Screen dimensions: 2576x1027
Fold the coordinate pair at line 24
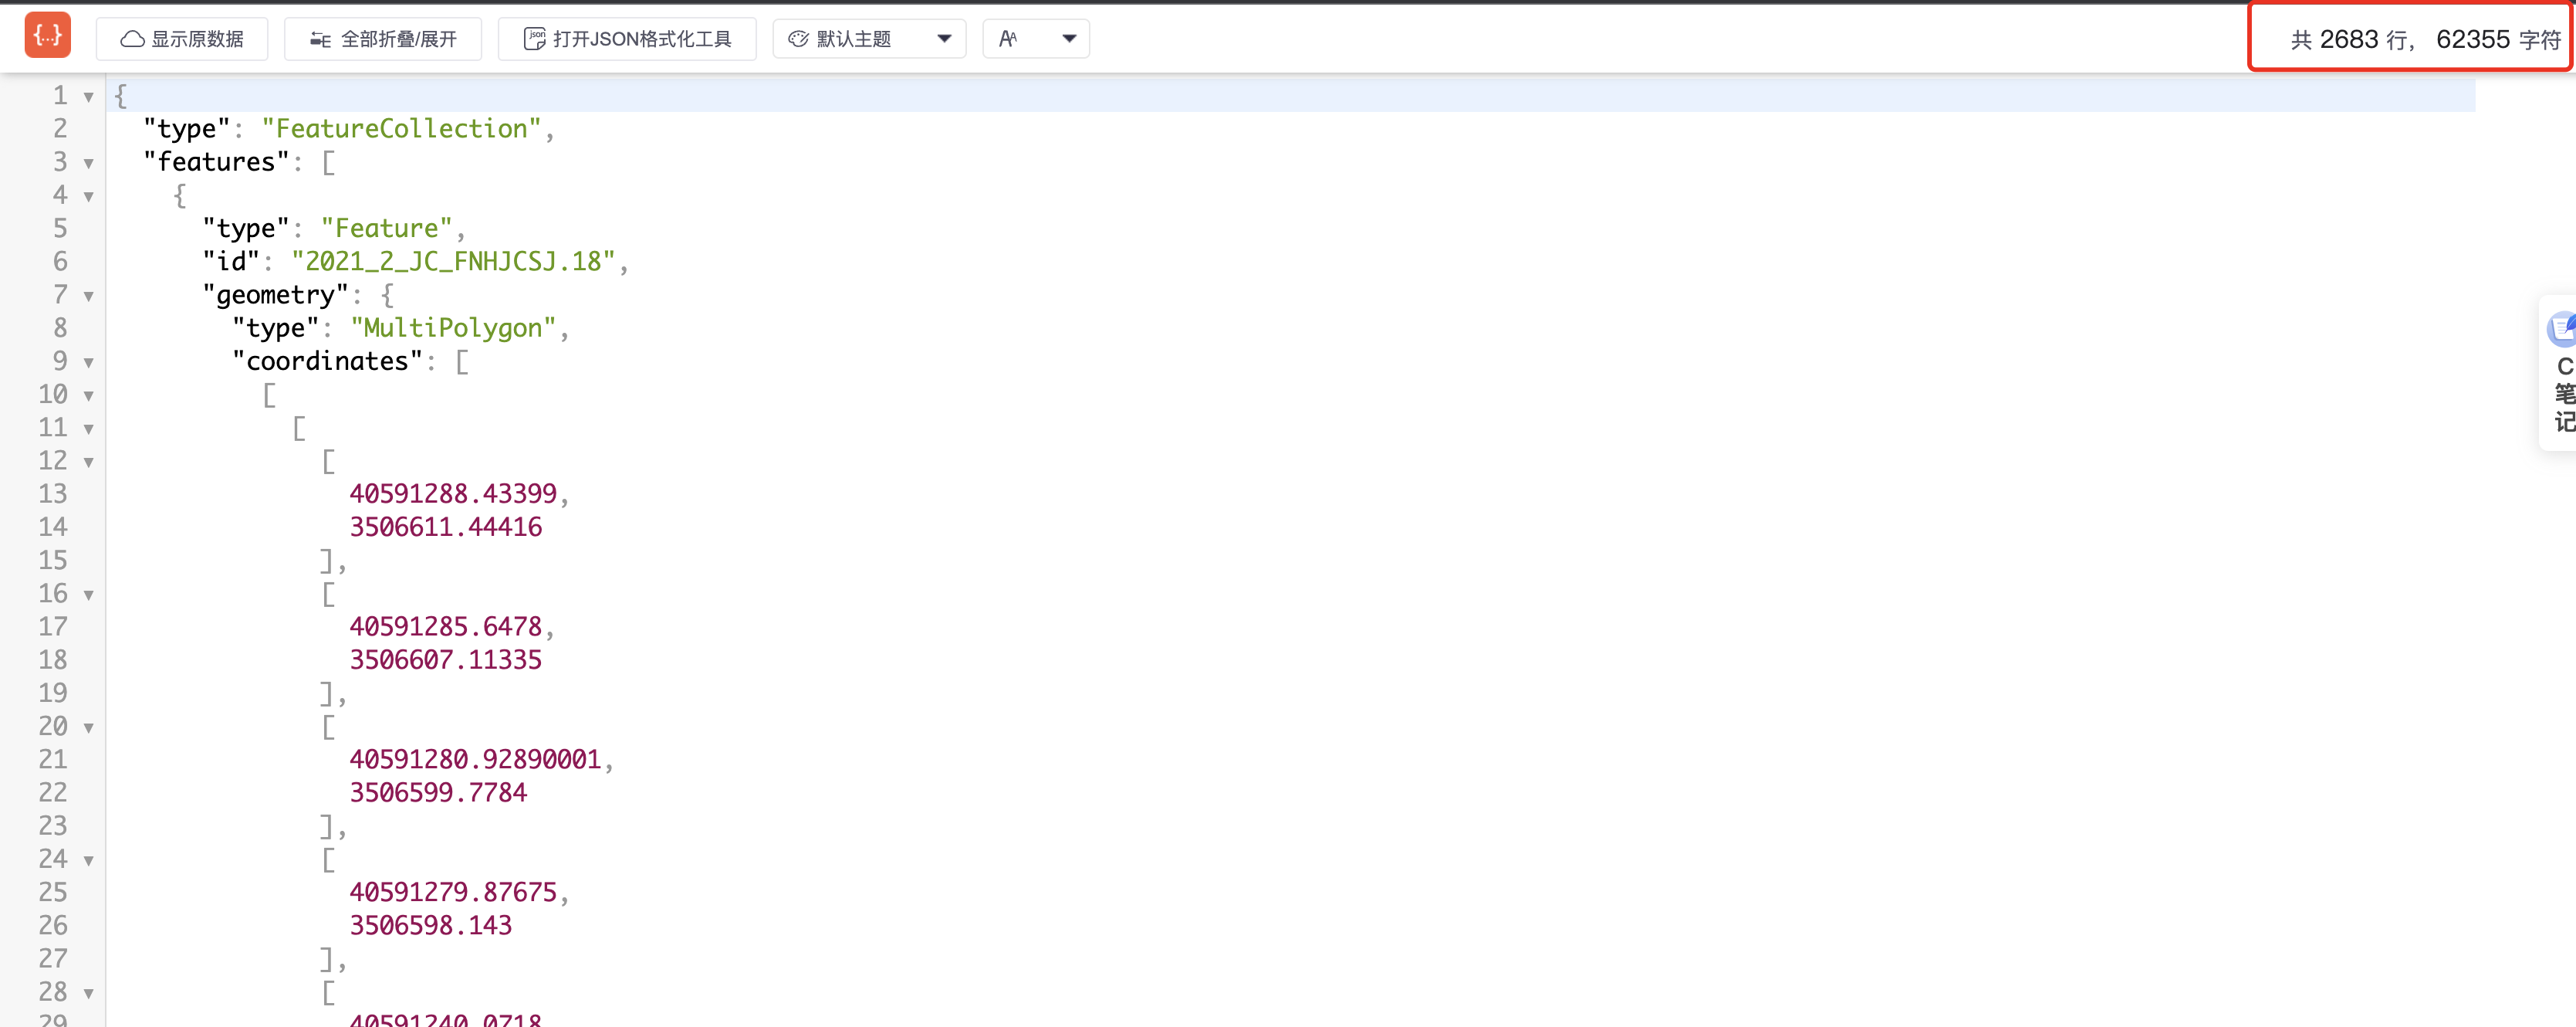pyautogui.click(x=89, y=861)
